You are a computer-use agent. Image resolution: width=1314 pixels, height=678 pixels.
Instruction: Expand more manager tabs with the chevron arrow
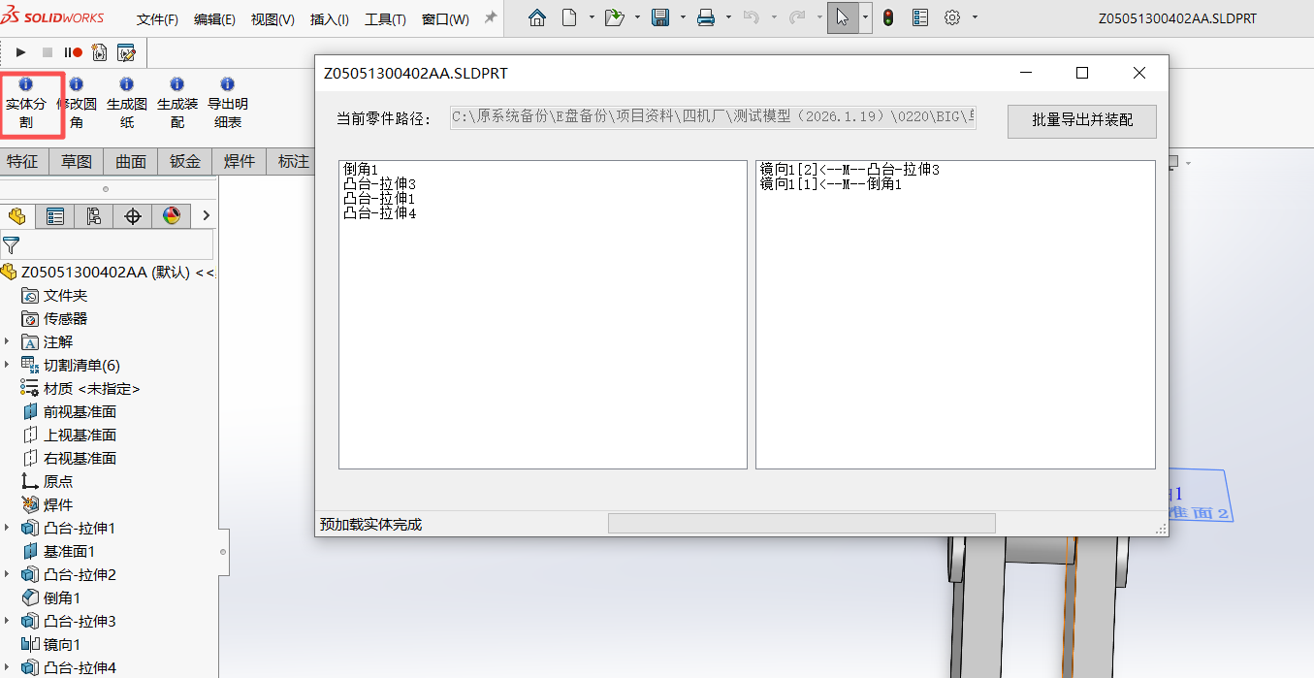click(x=207, y=215)
